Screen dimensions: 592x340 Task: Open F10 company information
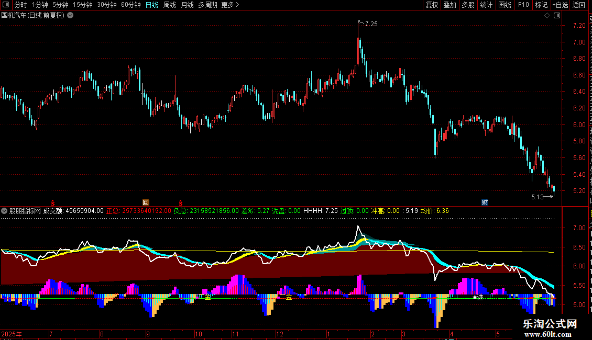[x=523, y=5]
